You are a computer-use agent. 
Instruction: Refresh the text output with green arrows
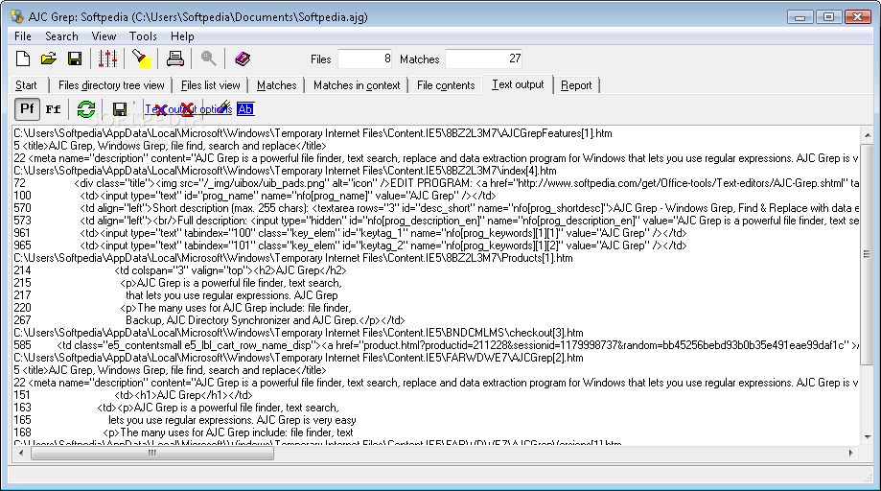[86, 109]
